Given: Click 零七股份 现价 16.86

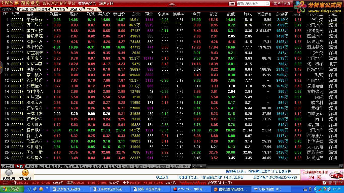Looking at the screenshot, I should click(x=73, y=47).
